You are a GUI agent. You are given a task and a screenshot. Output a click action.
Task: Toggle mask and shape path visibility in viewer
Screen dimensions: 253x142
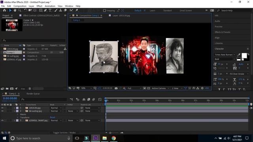coord(99,88)
